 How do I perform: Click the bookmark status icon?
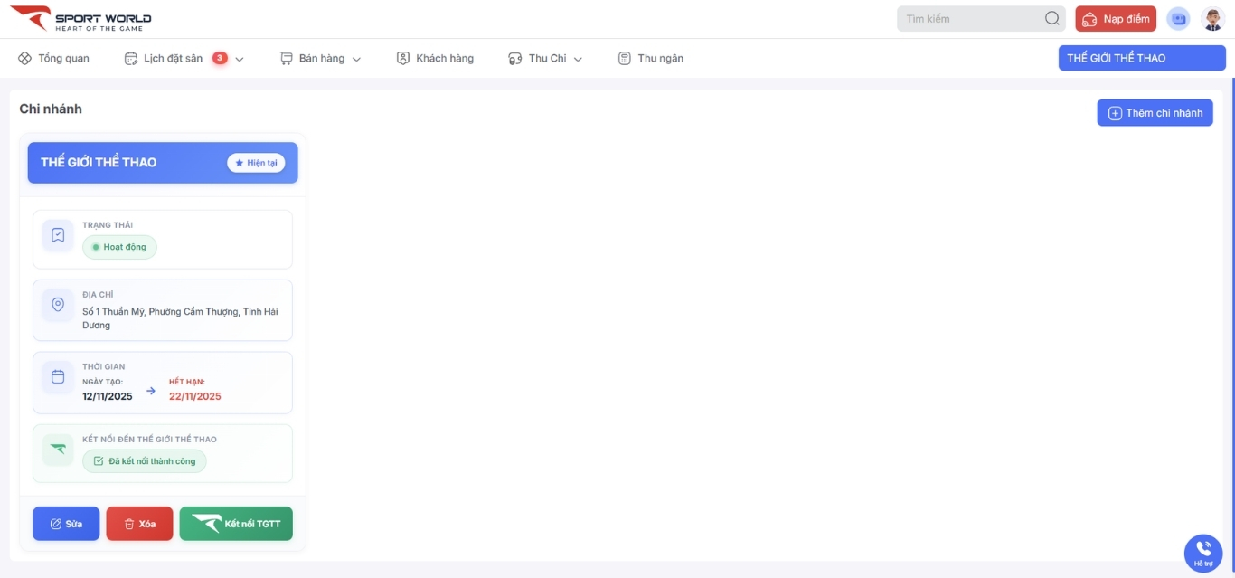tap(58, 235)
